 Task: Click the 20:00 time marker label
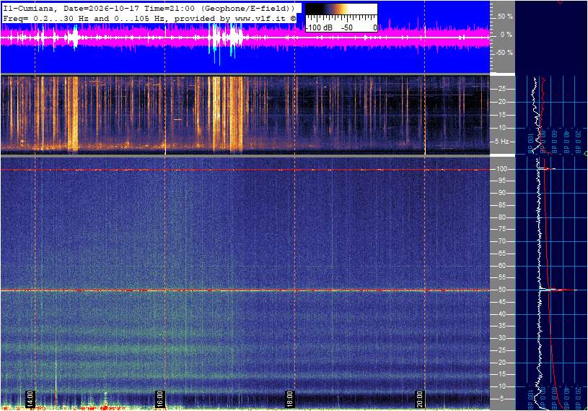point(420,399)
